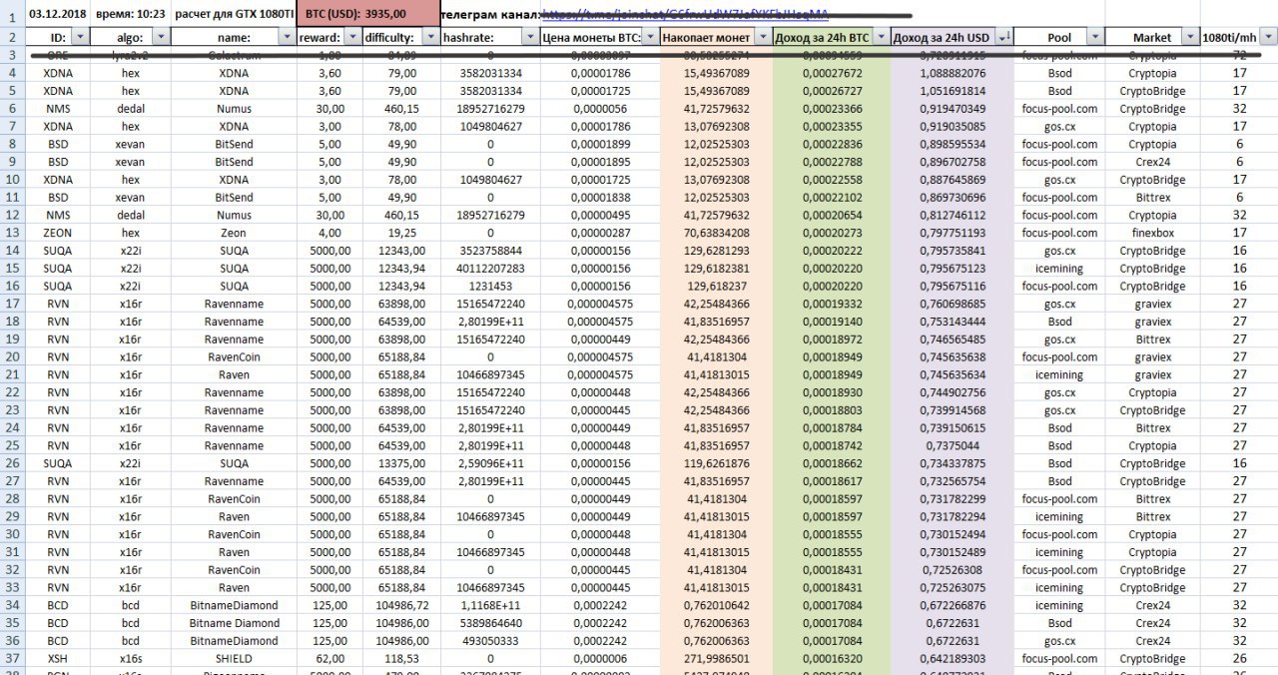The image size is (1278, 675).
Task: Open the sorted Доход за 24h USD filter dropdown
Action: click(1002, 37)
